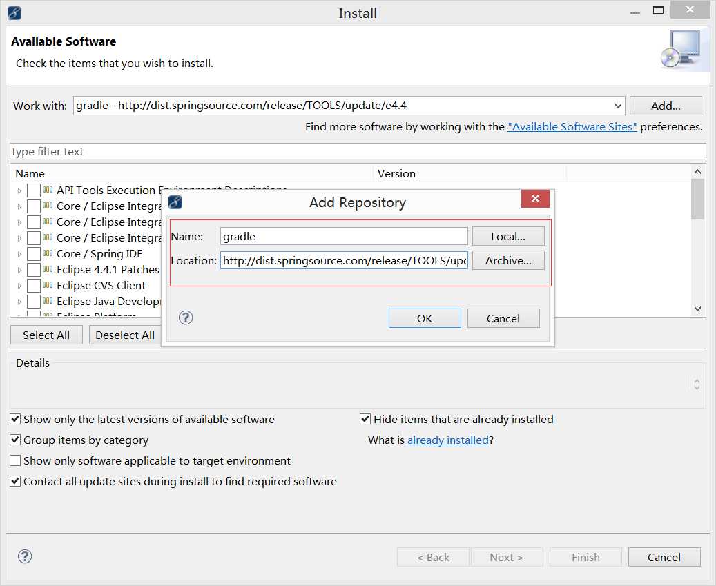Screen dimensions: 716x586
Task: Expand the Eclipse CVS Client node
Action: coord(19,286)
